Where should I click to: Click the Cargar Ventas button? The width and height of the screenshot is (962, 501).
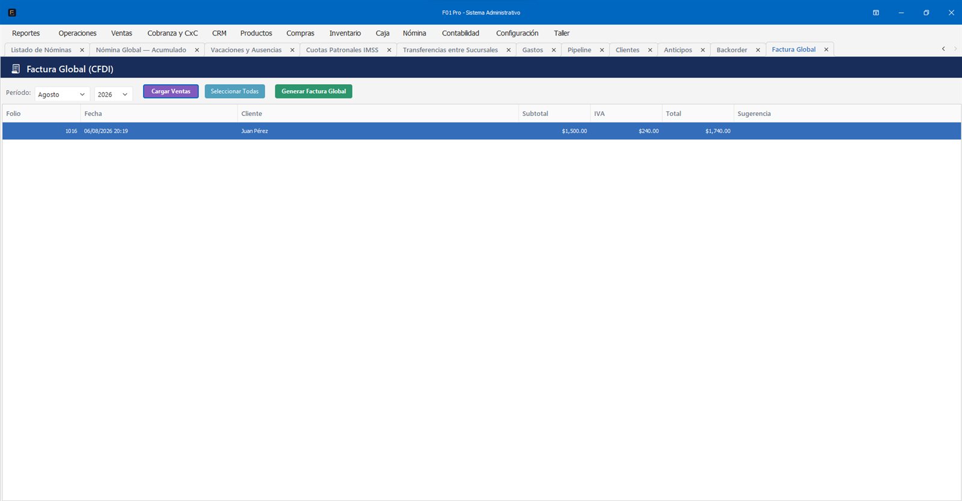point(171,91)
